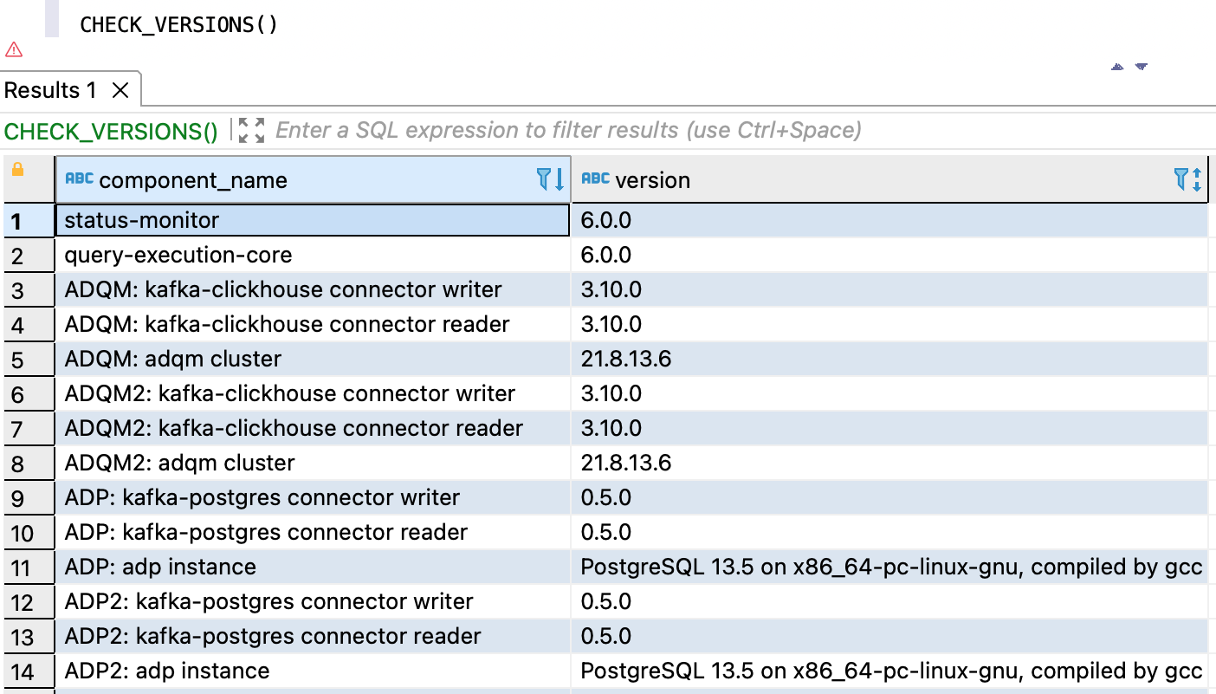Select the 'ADP: kafka-postgres connector writer' cell
The height and width of the screenshot is (694, 1216).
point(313,497)
